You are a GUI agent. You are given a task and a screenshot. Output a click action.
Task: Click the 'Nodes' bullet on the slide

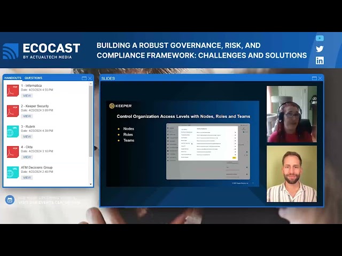pyautogui.click(x=129, y=129)
